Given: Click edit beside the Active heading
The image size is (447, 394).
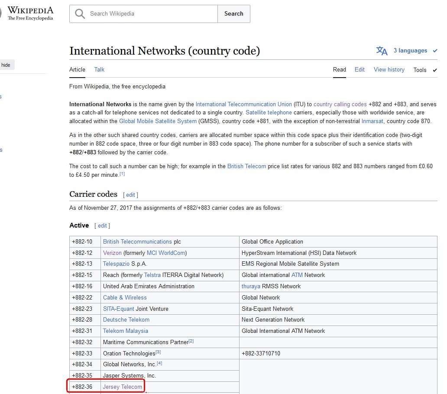Looking at the screenshot, I should click(x=102, y=226).
